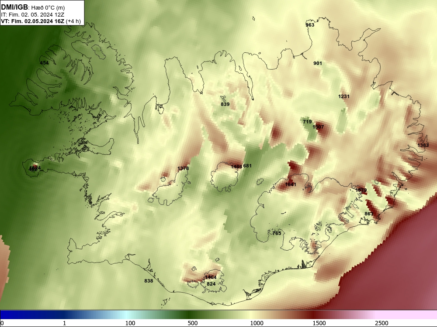Click the 1383 label near east coast
The height and width of the screenshot is (327, 437).
coord(423,146)
